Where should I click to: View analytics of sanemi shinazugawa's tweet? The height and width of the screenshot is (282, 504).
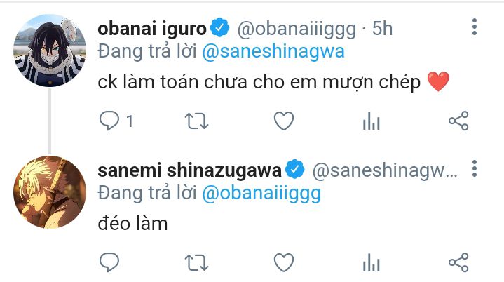tap(370, 262)
